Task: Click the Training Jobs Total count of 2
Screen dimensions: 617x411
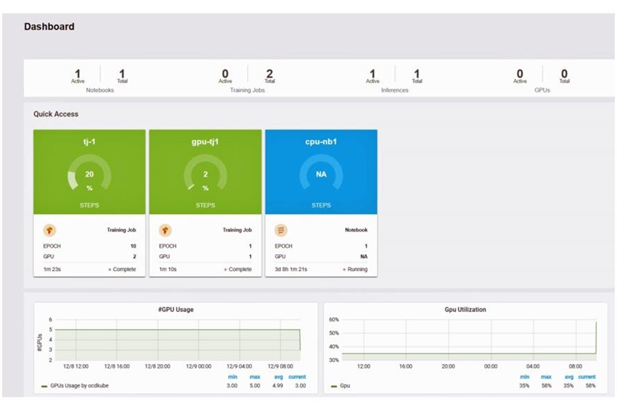Action: click(x=269, y=74)
